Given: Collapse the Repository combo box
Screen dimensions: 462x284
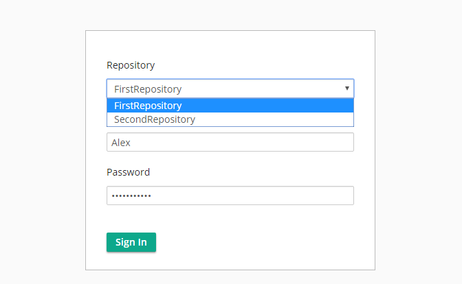Looking at the screenshot, I should (x=230, y=88).
